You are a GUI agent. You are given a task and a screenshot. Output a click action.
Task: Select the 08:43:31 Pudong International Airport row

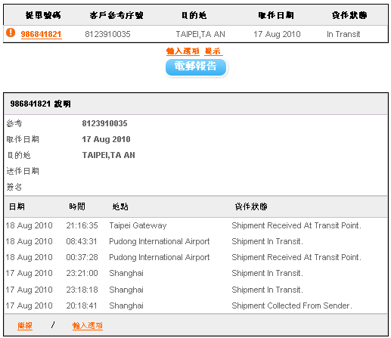point(196,241)
